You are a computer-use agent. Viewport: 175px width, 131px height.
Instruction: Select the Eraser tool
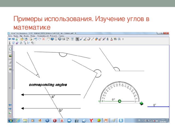89,39
